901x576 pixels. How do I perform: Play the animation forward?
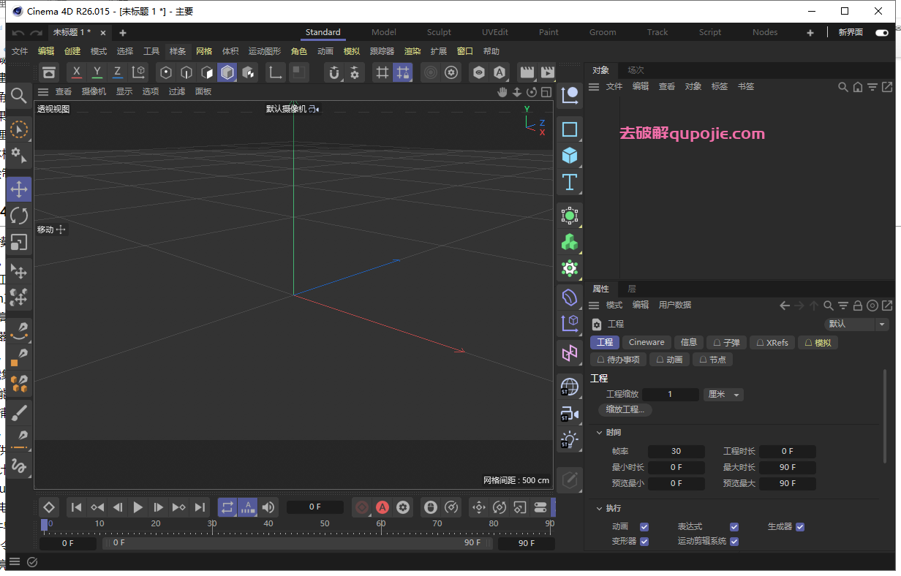tap(138, 507)
